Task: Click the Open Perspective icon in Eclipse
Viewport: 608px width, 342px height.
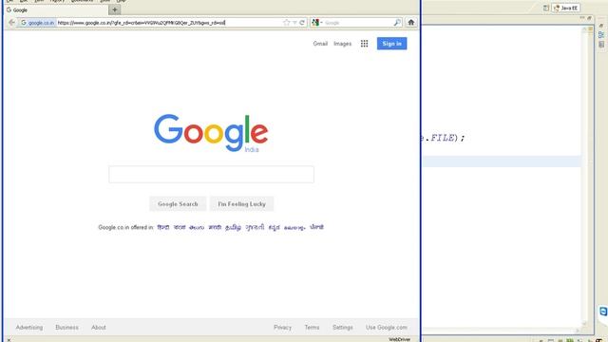Action: coord(545,8)
